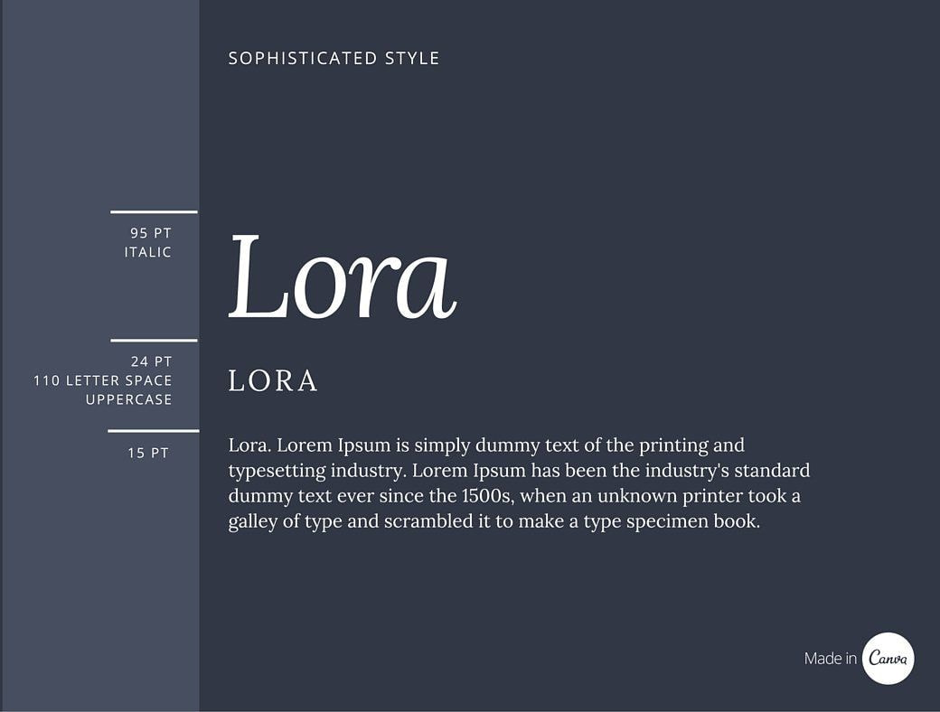Click the white divider line above "15 PT"
This screenshot has width=940, height=712.
153,431
